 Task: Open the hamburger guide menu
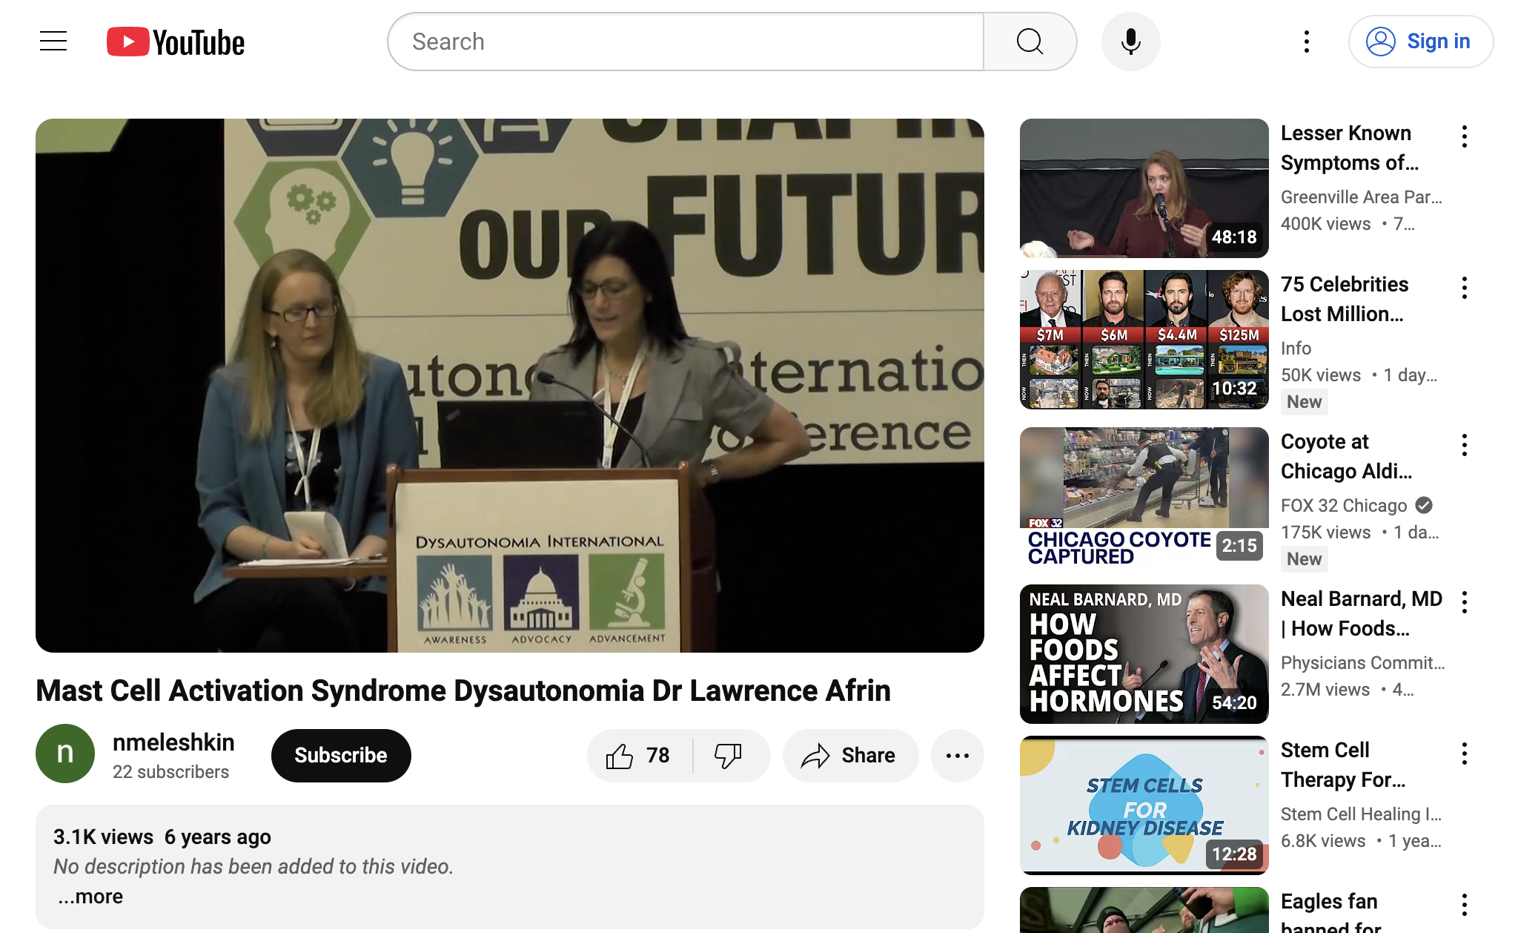coord(53,42)
